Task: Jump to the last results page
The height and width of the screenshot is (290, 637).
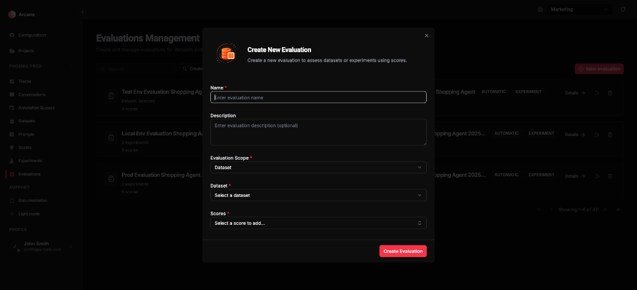Action: 618,210
